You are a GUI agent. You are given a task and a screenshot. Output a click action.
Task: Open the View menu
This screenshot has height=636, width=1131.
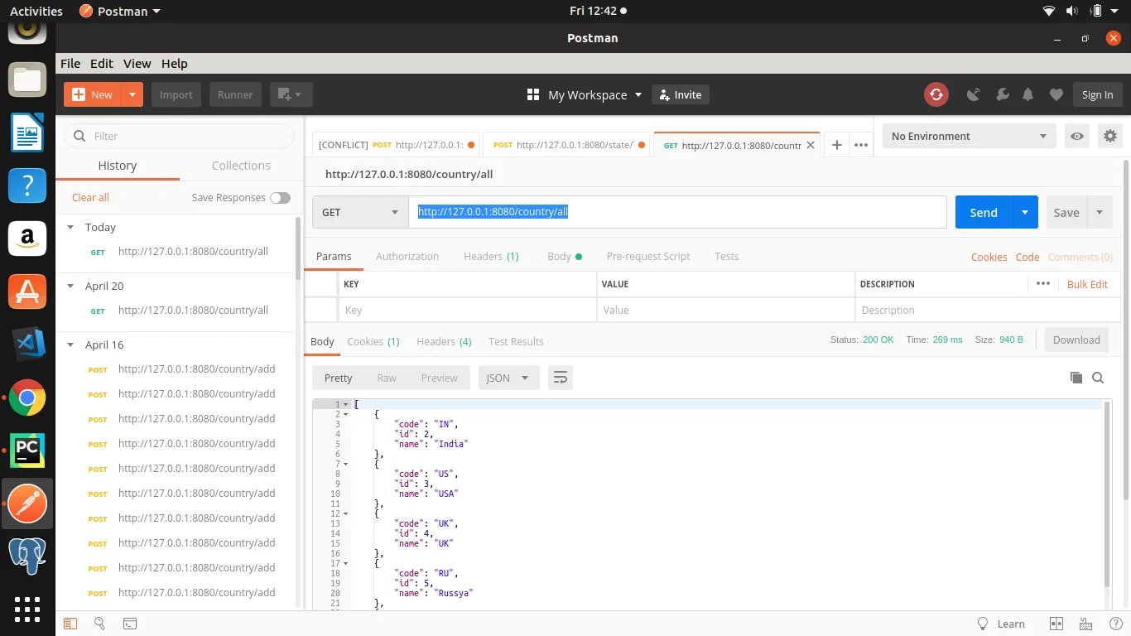137,63
